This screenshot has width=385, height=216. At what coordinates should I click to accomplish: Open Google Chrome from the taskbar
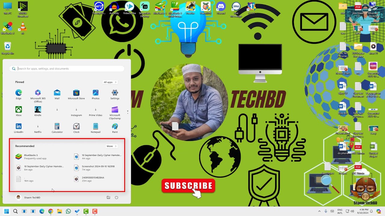51,211
